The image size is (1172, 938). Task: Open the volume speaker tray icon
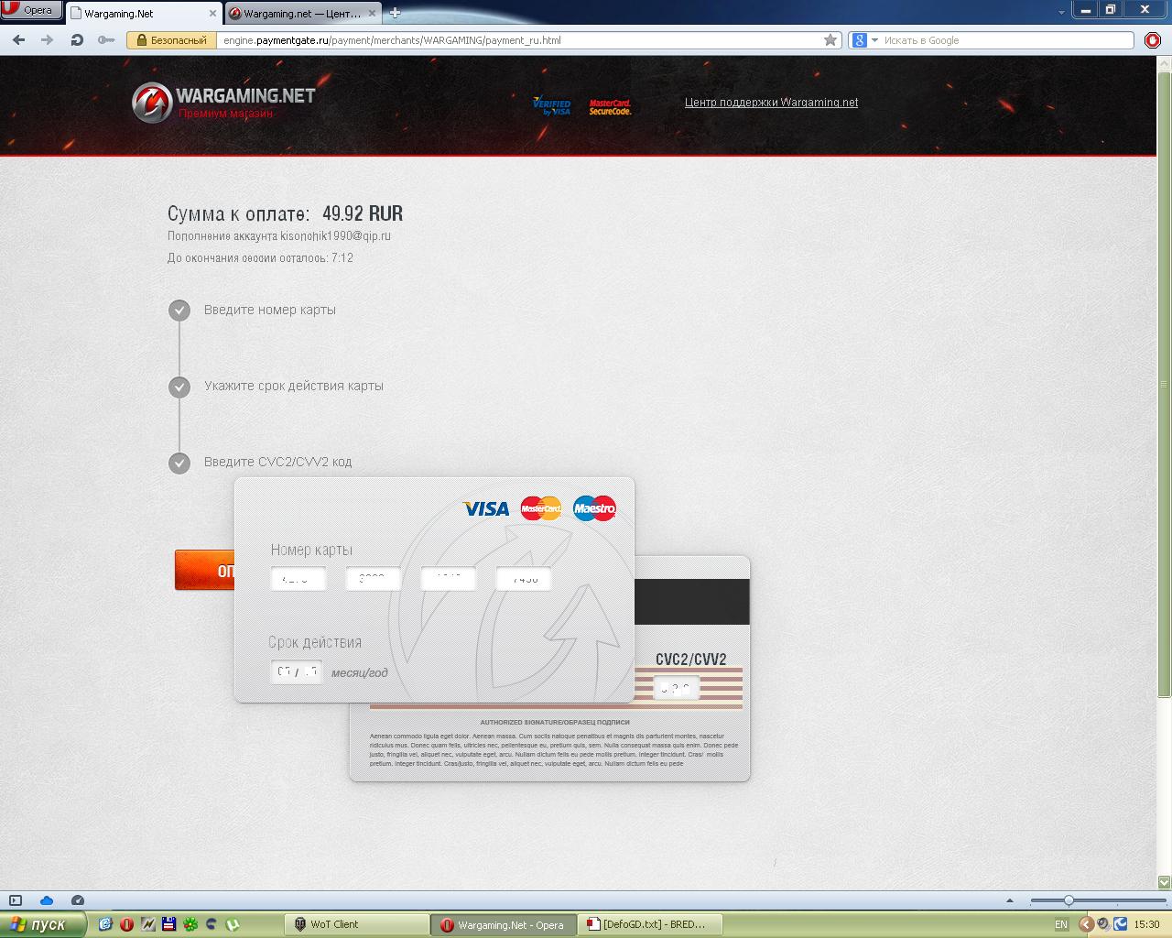click(1103, 924)
